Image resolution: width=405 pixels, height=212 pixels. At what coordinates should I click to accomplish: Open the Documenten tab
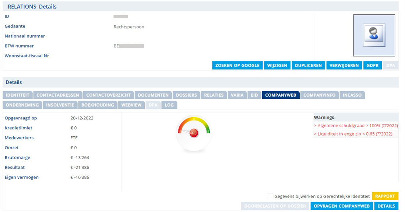[153, 95]
